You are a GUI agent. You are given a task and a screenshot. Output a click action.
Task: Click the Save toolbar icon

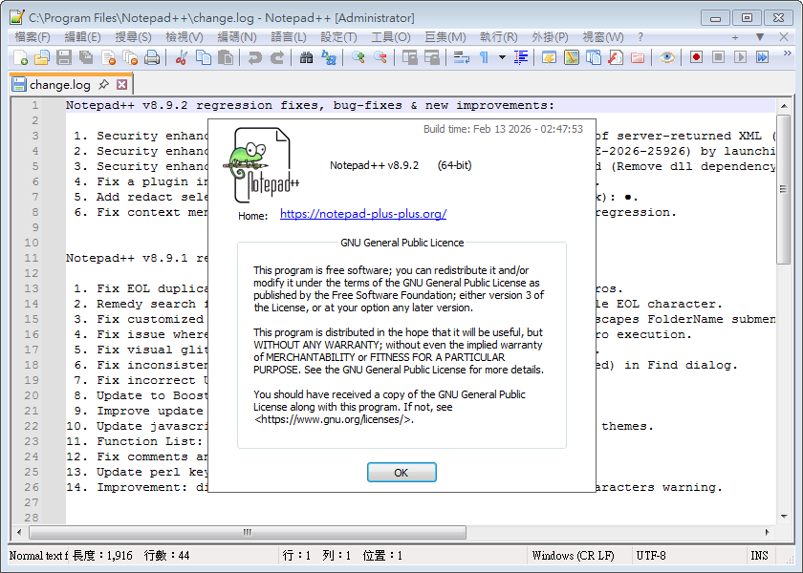pos(64,57)
